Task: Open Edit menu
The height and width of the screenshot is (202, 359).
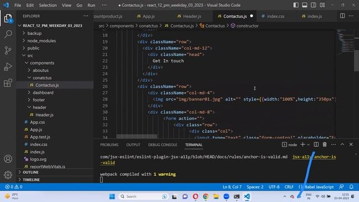Action: (30, 5)
